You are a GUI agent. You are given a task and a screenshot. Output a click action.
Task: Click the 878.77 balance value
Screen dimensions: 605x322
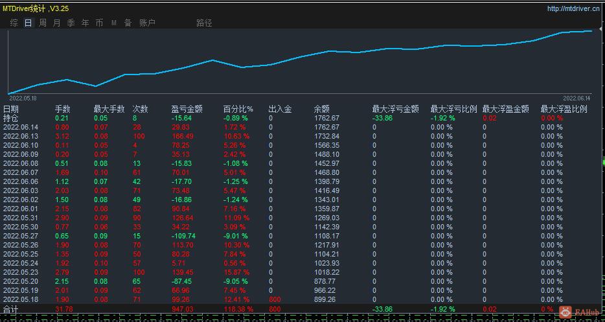click(325, 281)
